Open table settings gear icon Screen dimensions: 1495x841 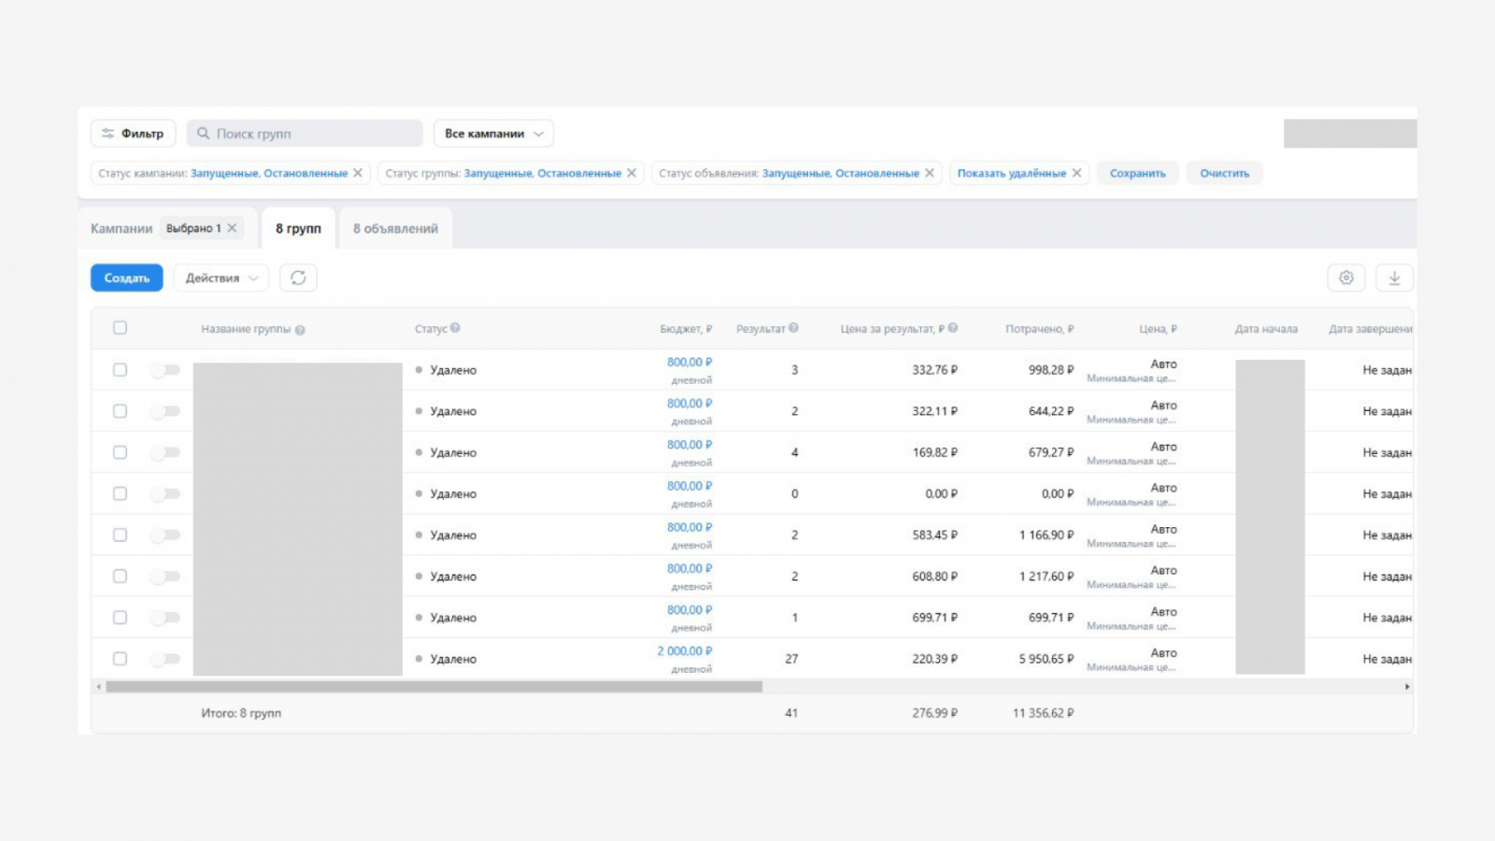click(1345, 278)
